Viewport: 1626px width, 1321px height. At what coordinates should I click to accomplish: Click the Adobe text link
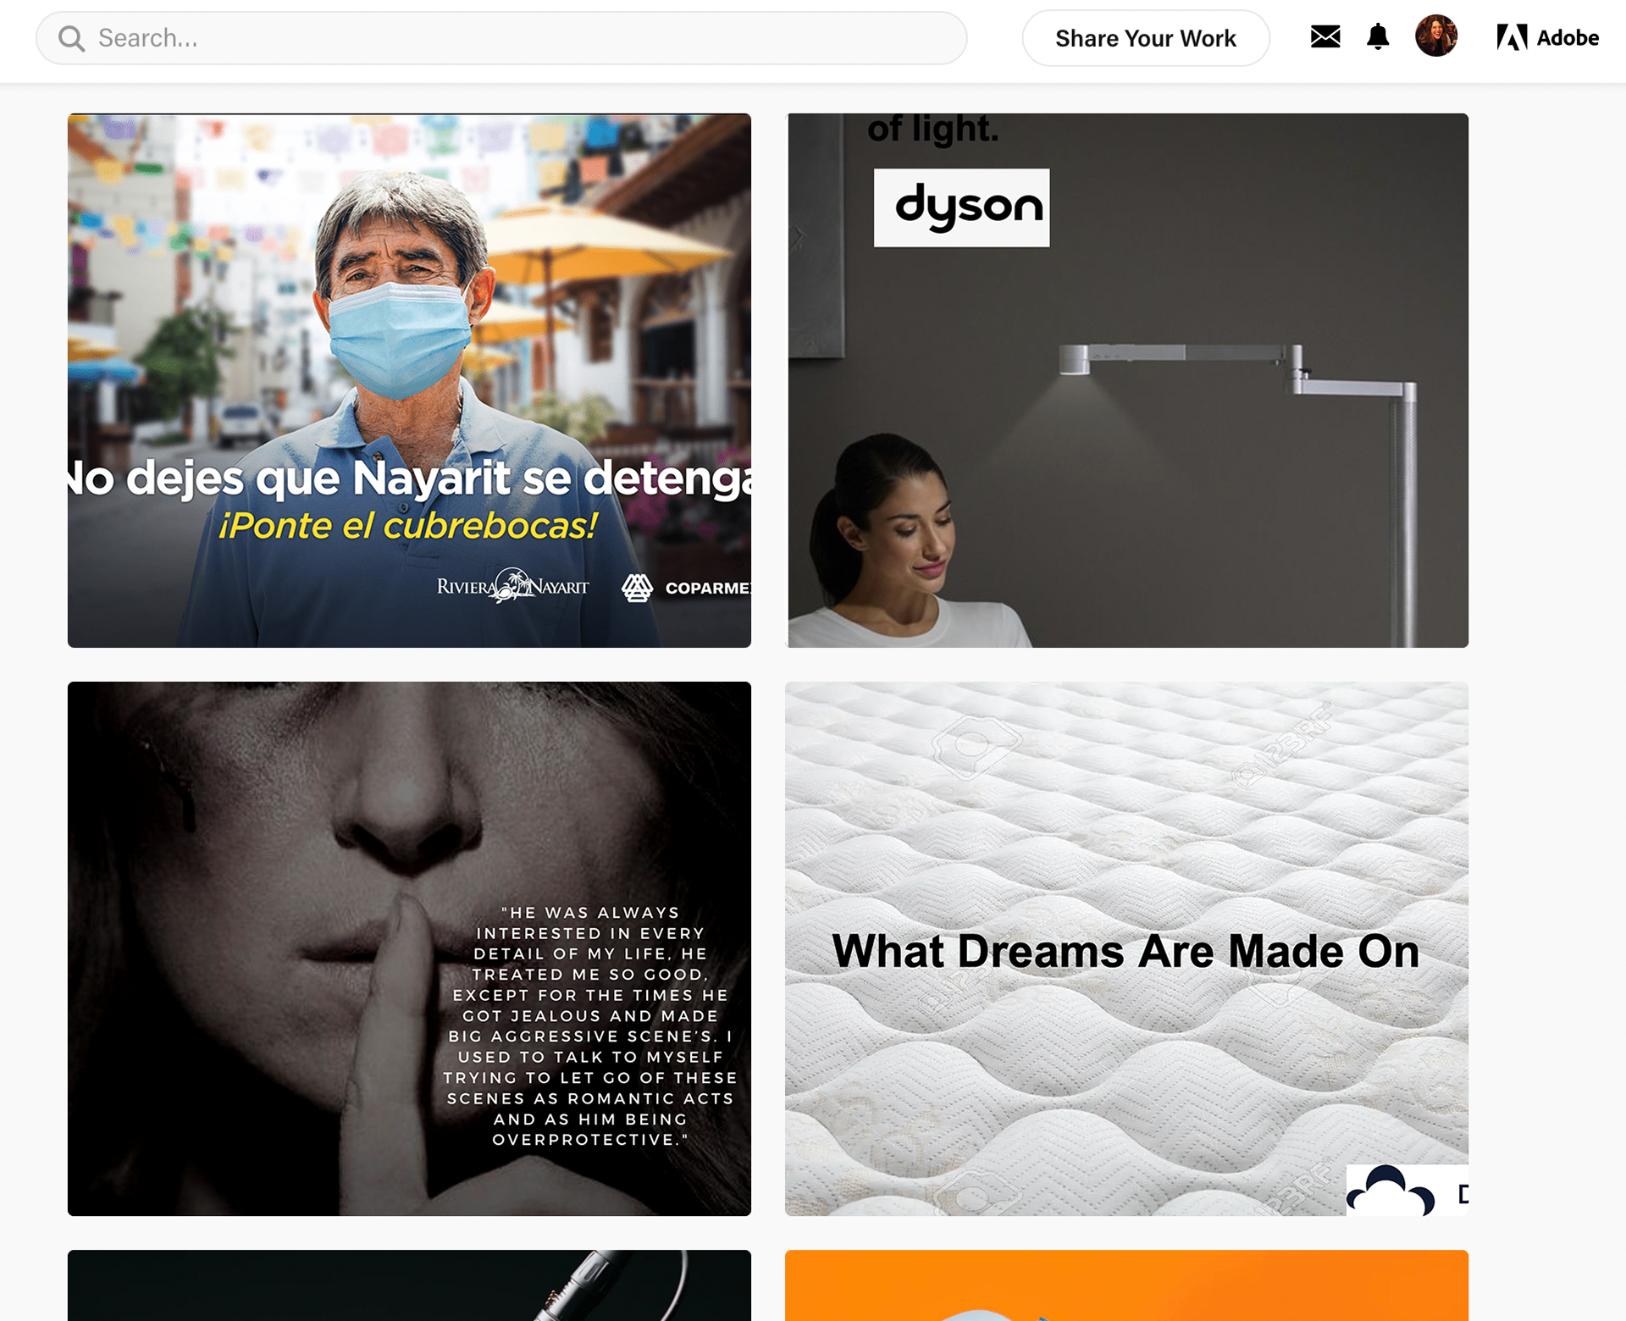click(1568, 38)
